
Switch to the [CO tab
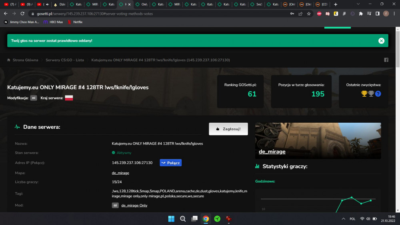pyautogui.click(x=322, y=4)
